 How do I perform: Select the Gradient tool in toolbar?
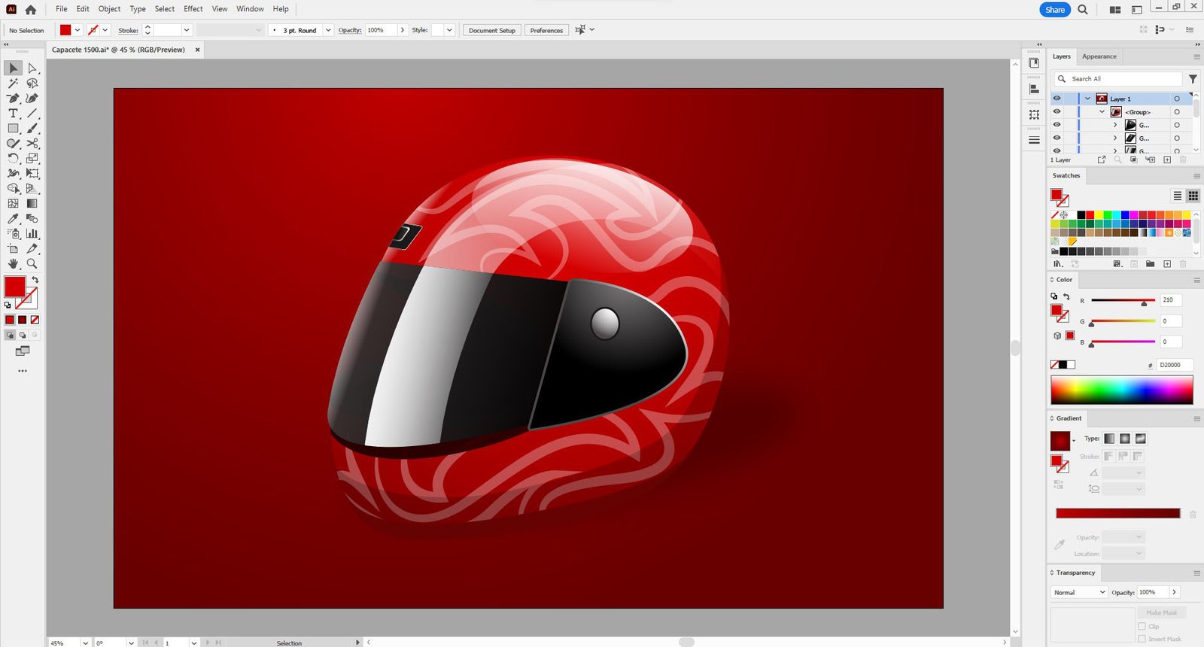tap(32, 204)
